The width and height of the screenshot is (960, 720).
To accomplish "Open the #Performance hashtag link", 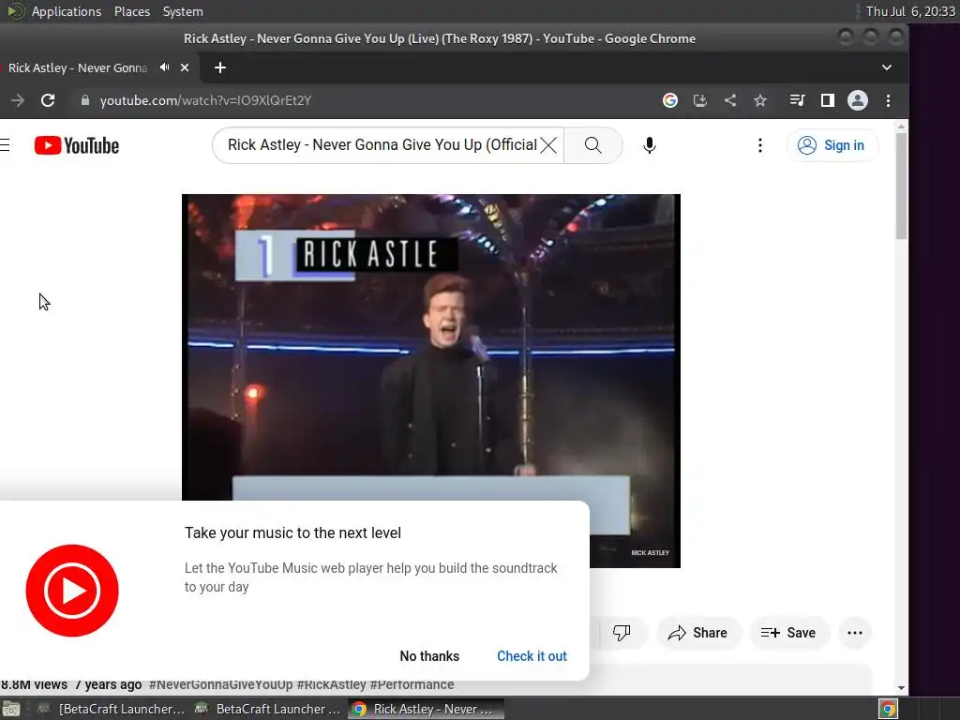I will click(412, 684).
